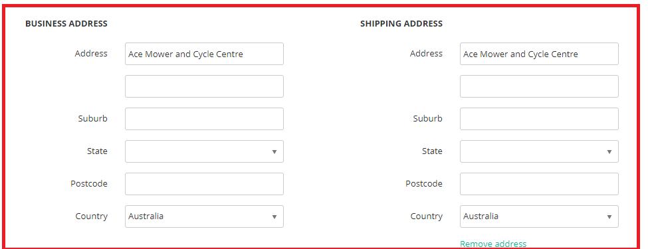Click the empty second Shipping Address line

coord(539,86)
